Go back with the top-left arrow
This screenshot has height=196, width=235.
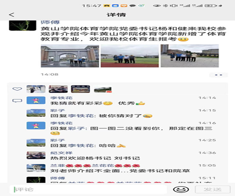coord(11,15)
